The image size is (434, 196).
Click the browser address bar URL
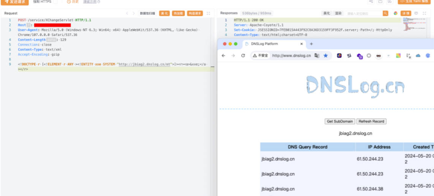pos(291,55)
